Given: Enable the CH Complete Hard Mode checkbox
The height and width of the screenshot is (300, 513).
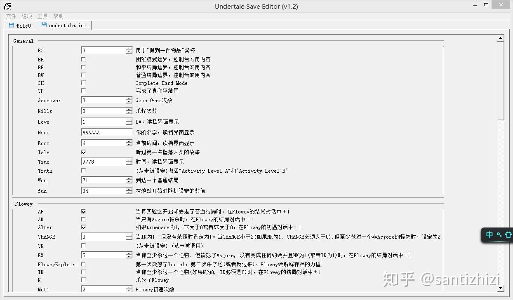Looking at the screenshot, I should pyautogui.click(x=83, y=82).
